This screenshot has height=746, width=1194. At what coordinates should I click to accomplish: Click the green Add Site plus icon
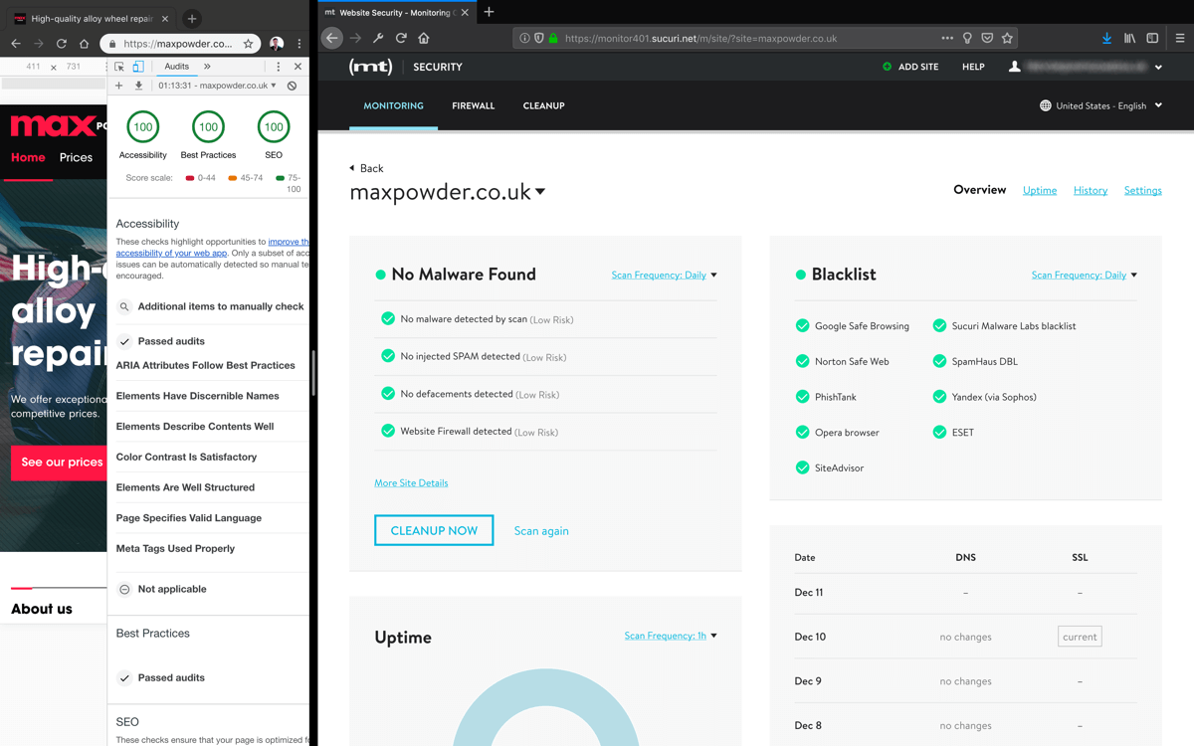(887, 67)
